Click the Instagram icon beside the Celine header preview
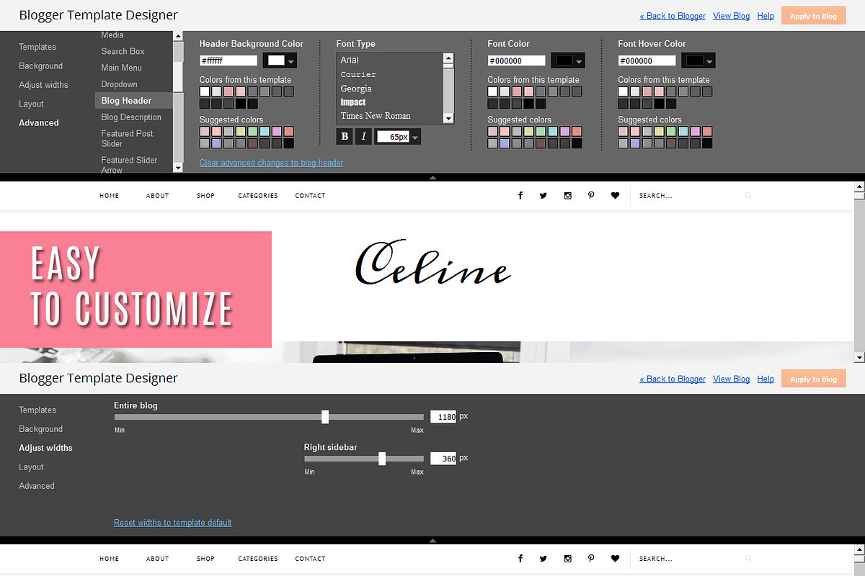Image resolution: width=865 pixels, height=576 pixels. [x=567, y=195]
